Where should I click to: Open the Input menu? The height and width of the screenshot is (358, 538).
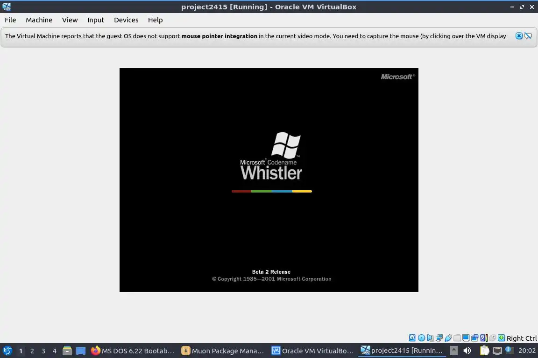click(95, 20)
